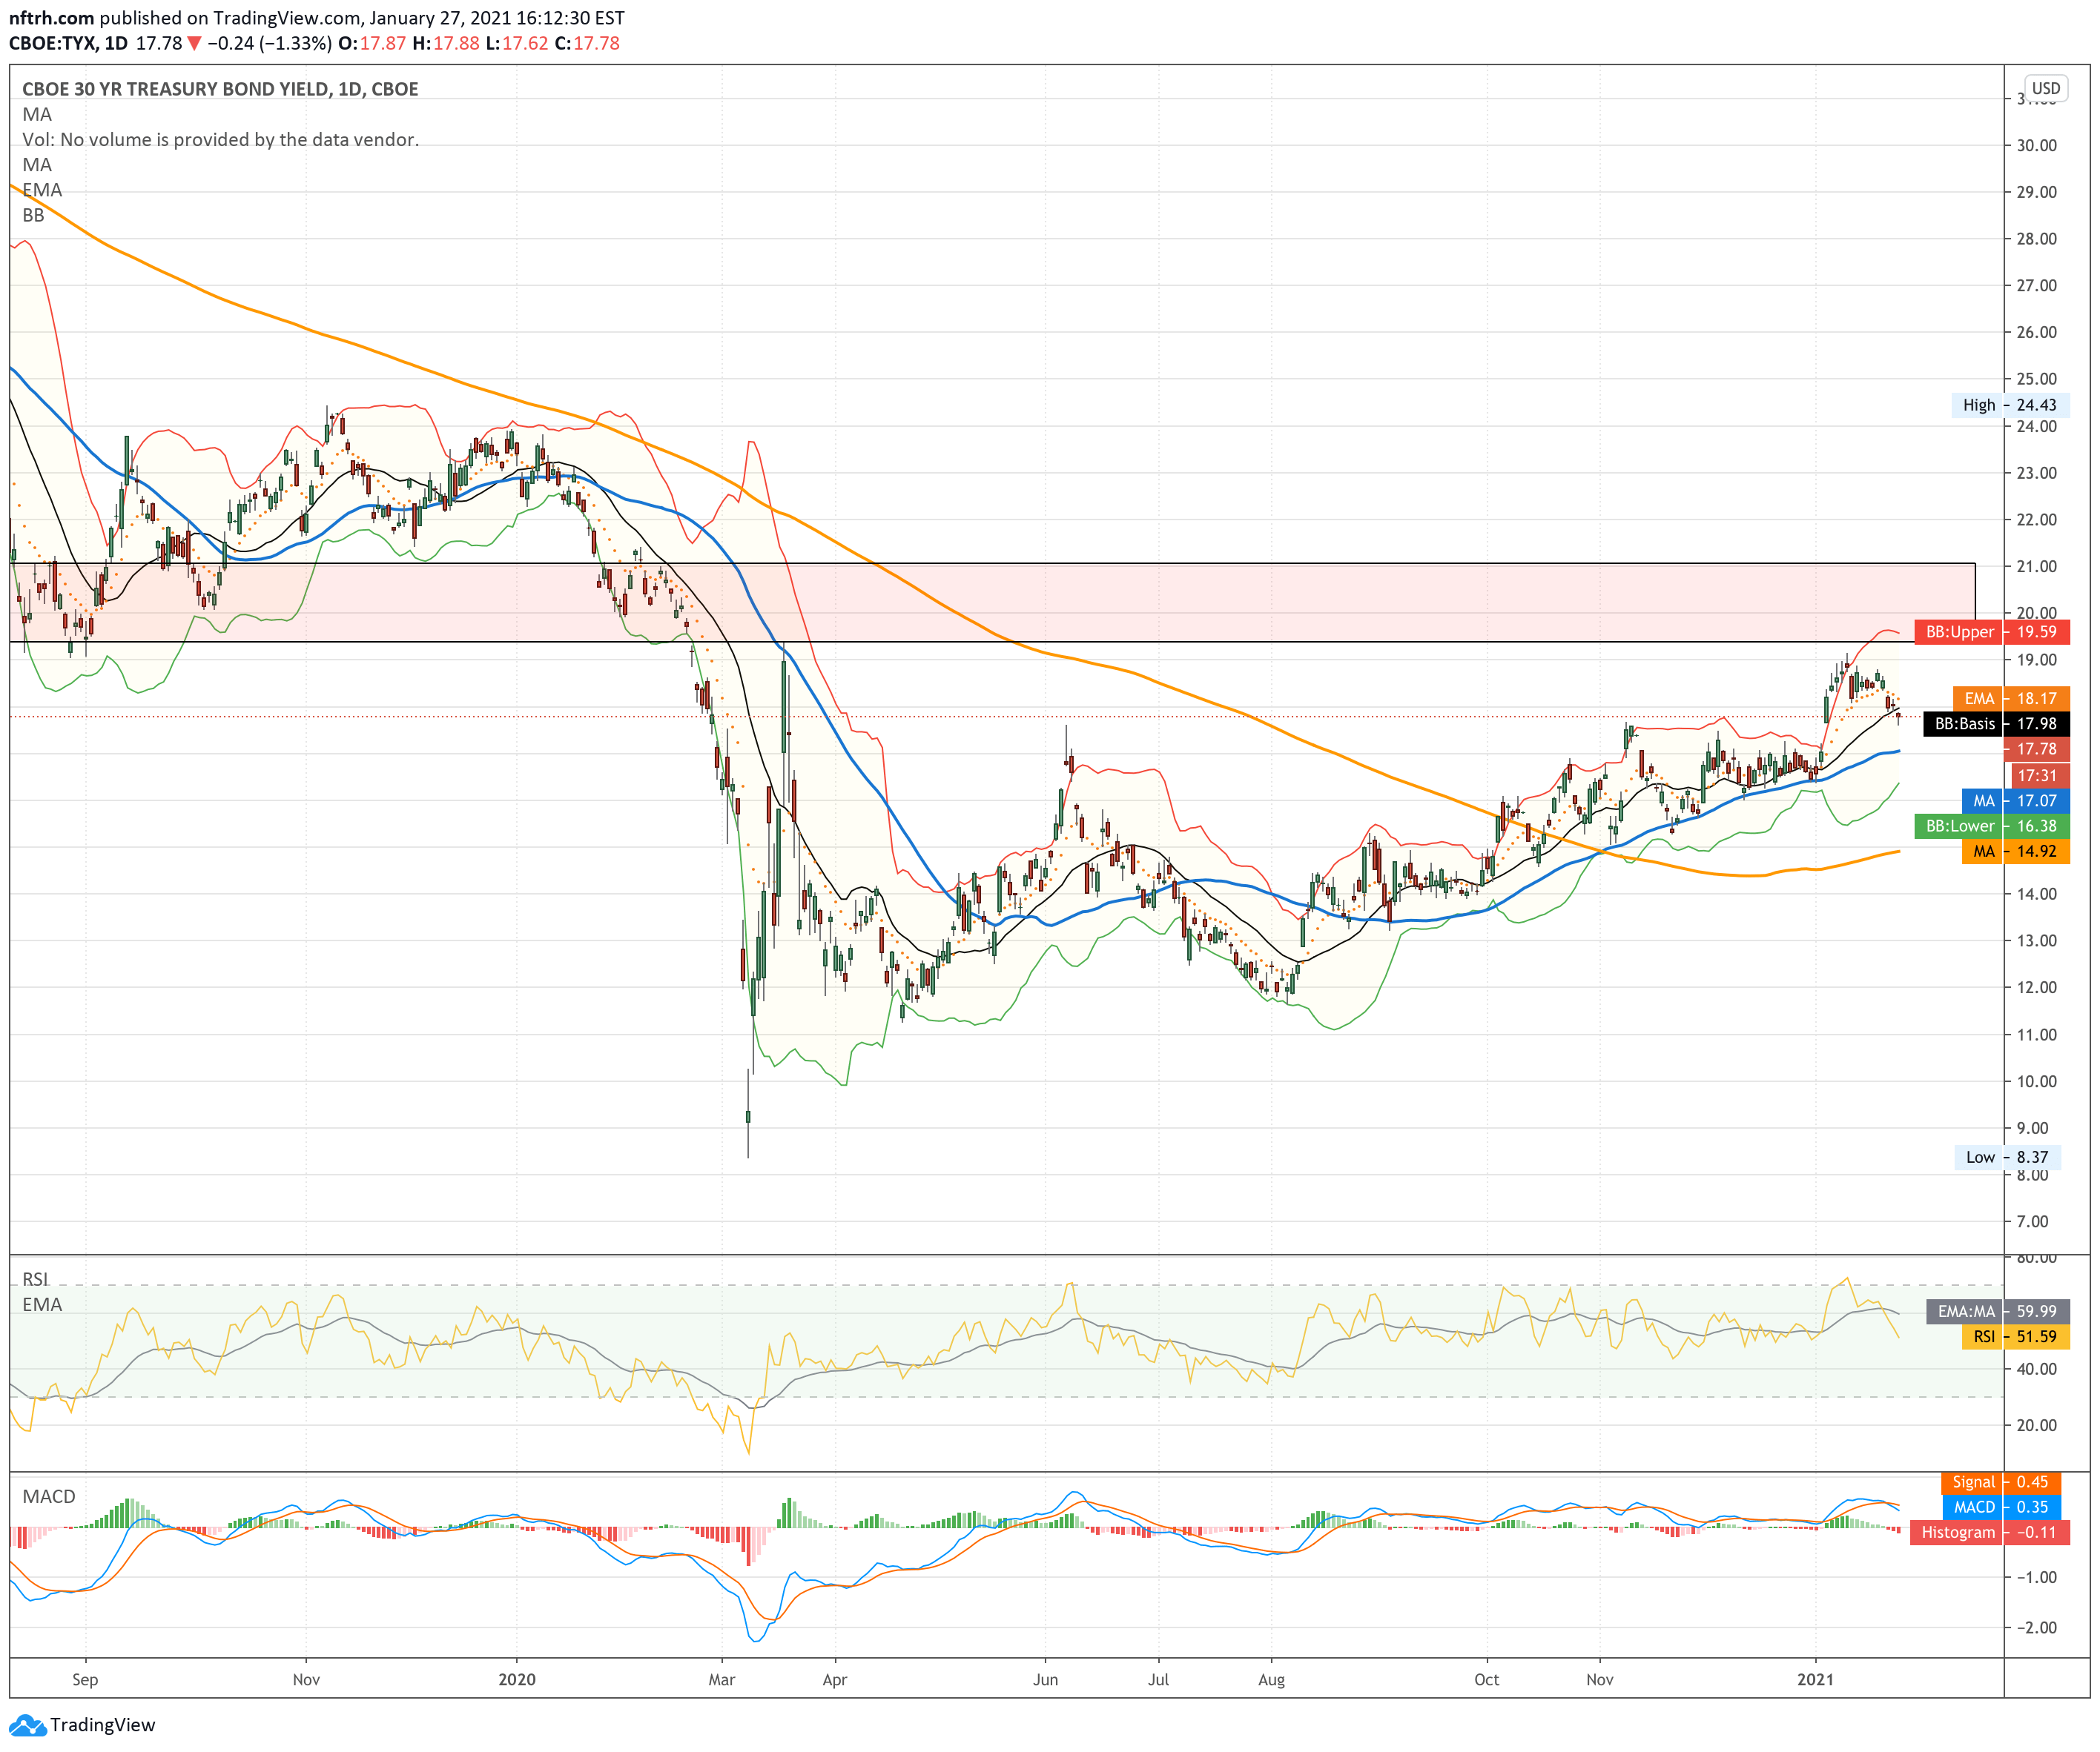Viewport: 2100px width, 1752px height.
Task: Click the USD currency button
Action: pos(2045,88)
